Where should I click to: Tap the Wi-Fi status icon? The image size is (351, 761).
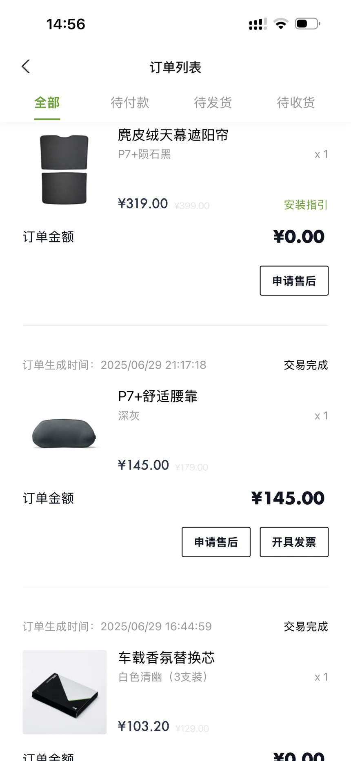pyautogui.click(x=280, y=24)
